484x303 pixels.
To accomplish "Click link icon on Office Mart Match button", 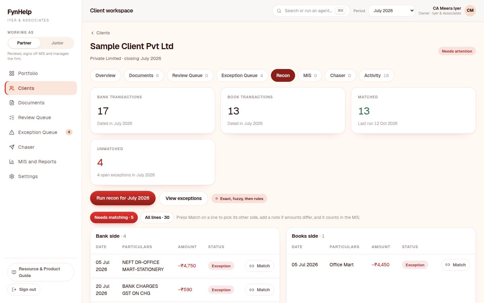I will pyautogui.click(x=448, y=265).
